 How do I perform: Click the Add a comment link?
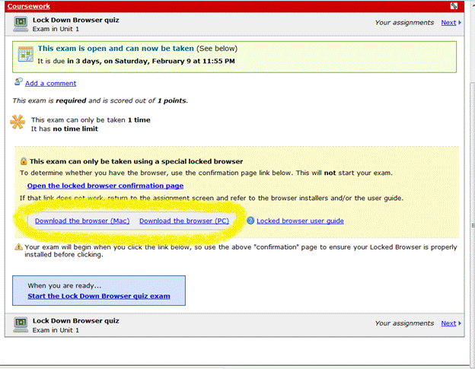click(x=50, y=83)
